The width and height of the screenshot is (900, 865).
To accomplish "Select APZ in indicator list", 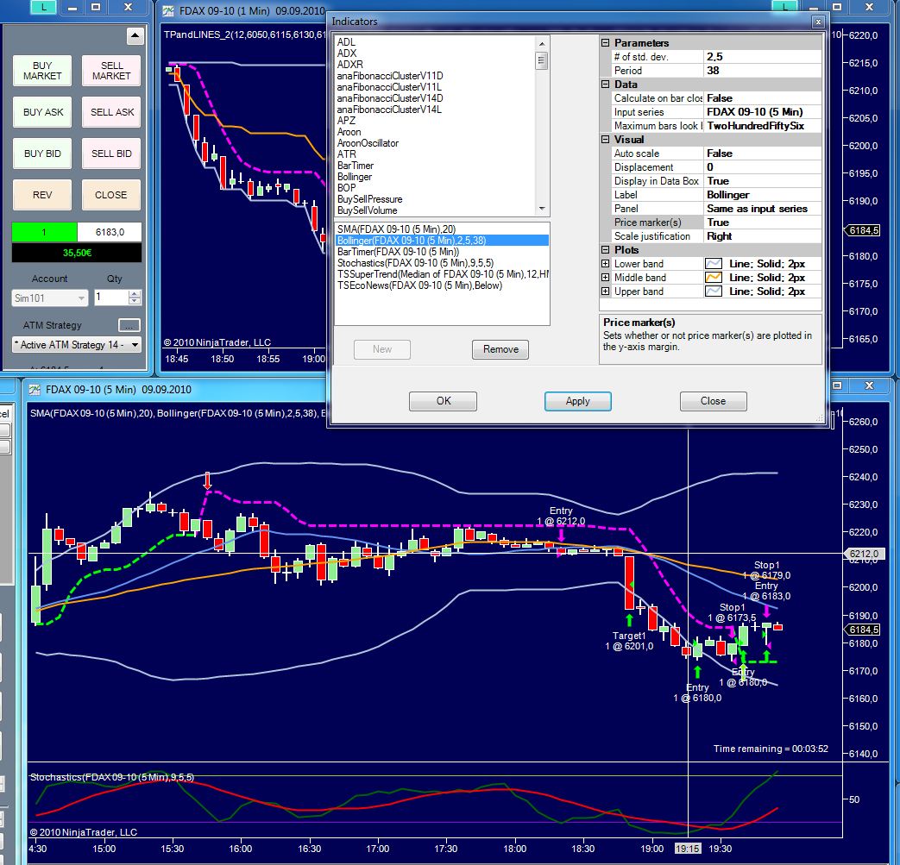I will 346,121.
